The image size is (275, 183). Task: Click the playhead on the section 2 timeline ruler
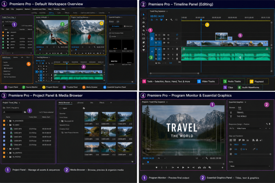tap(201, 20)
